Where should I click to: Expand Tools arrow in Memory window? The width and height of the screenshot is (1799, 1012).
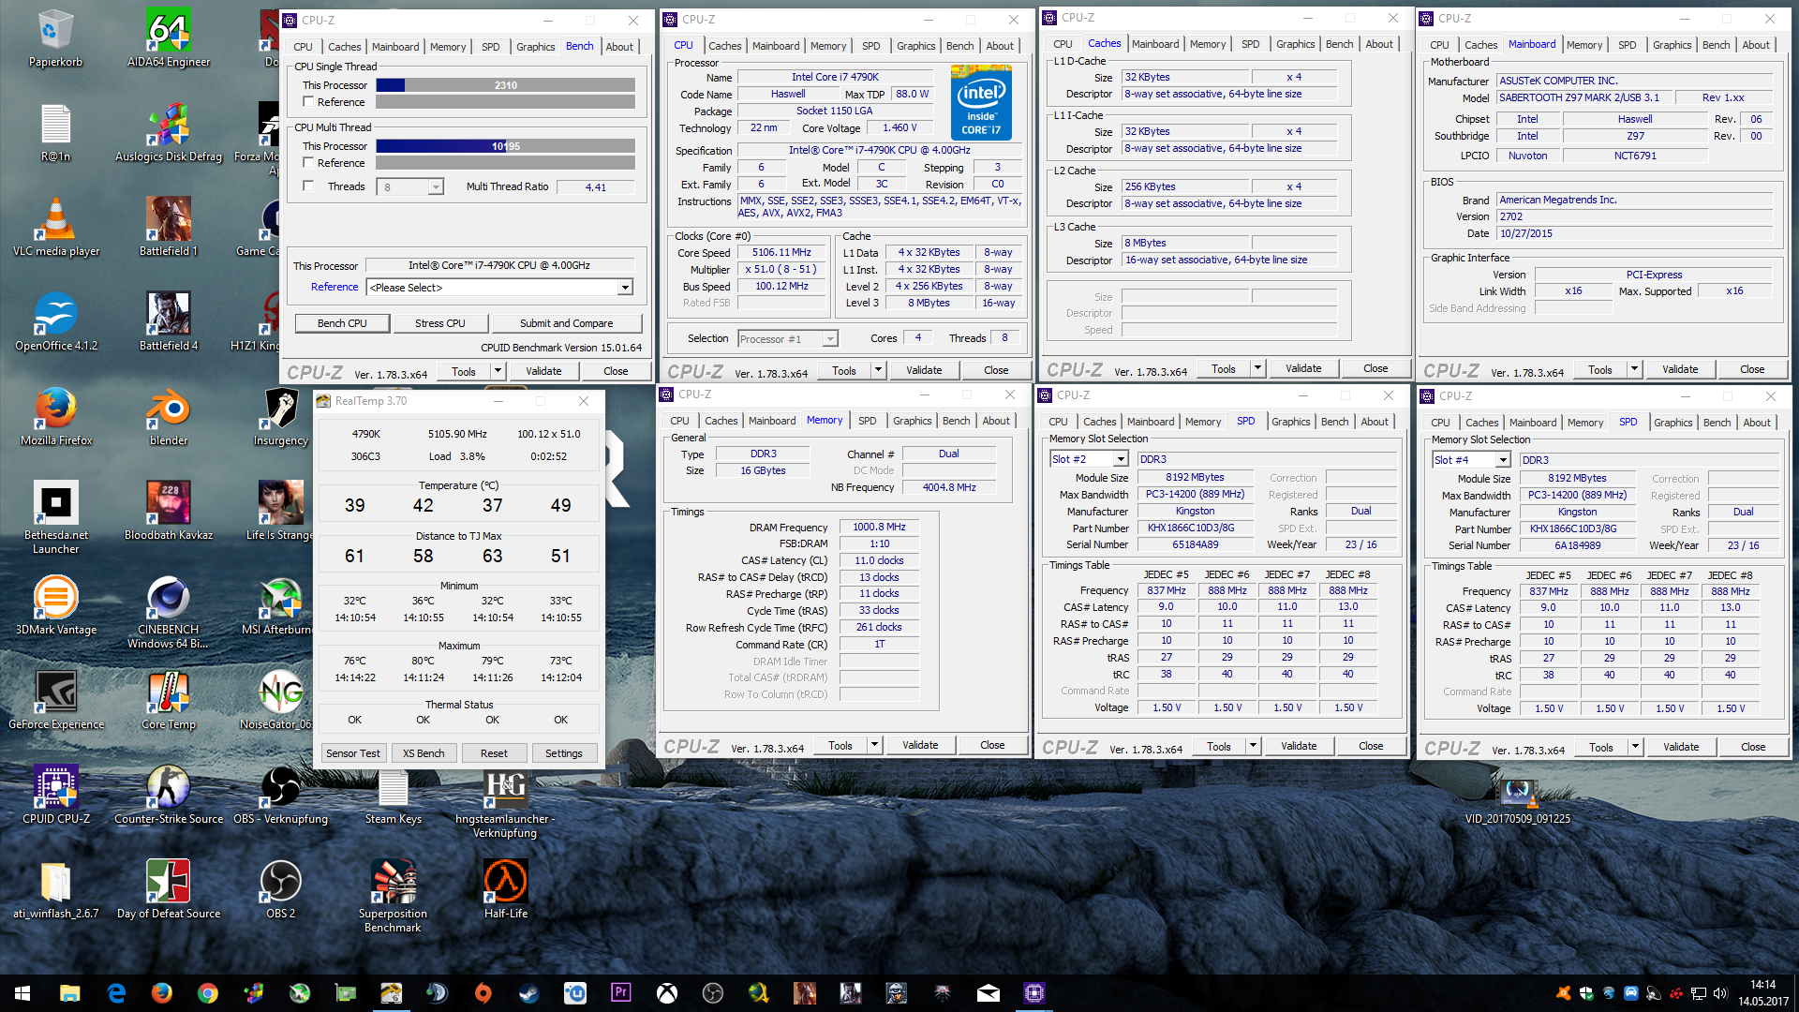(875, 745)
